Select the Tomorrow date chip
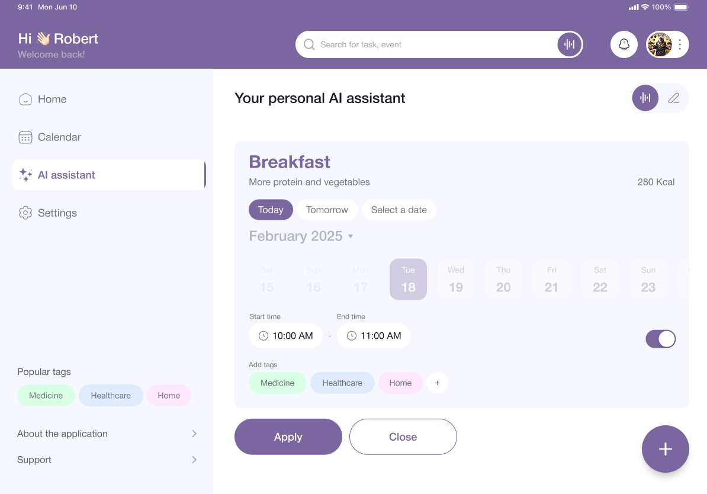The width and height of the screenshot is (707, 494). click(327, 210)
